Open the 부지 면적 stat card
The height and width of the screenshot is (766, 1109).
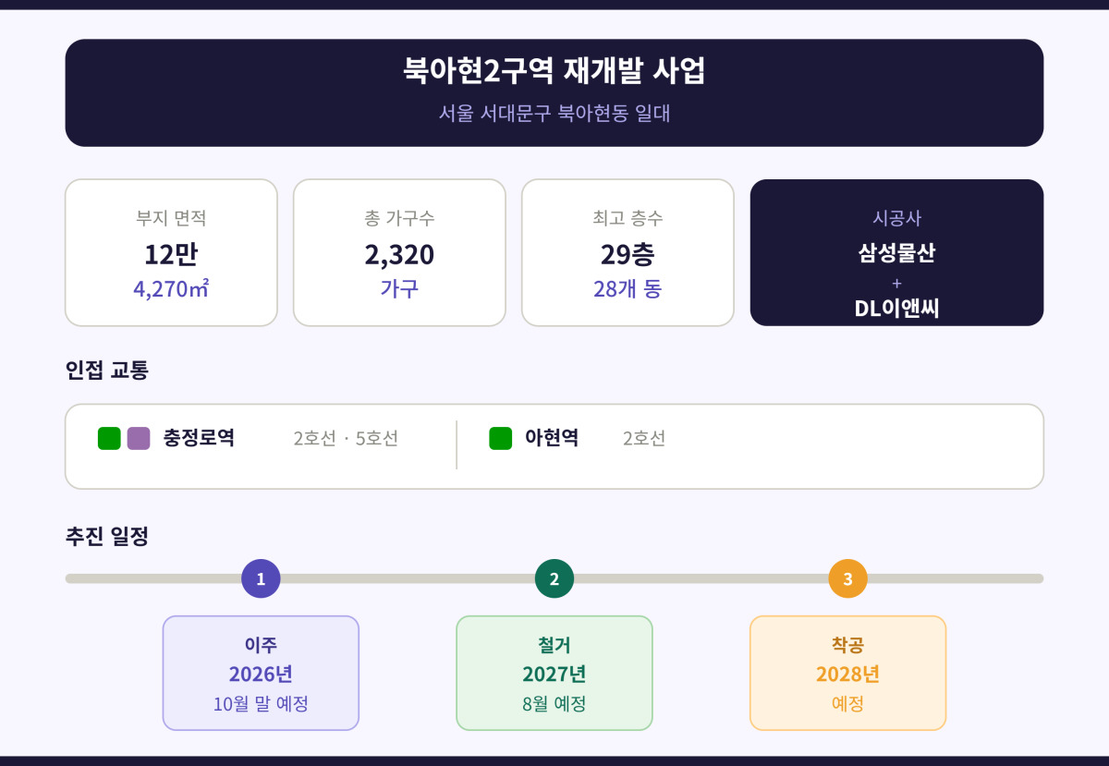pyautogui.click(x=171, y=252)
